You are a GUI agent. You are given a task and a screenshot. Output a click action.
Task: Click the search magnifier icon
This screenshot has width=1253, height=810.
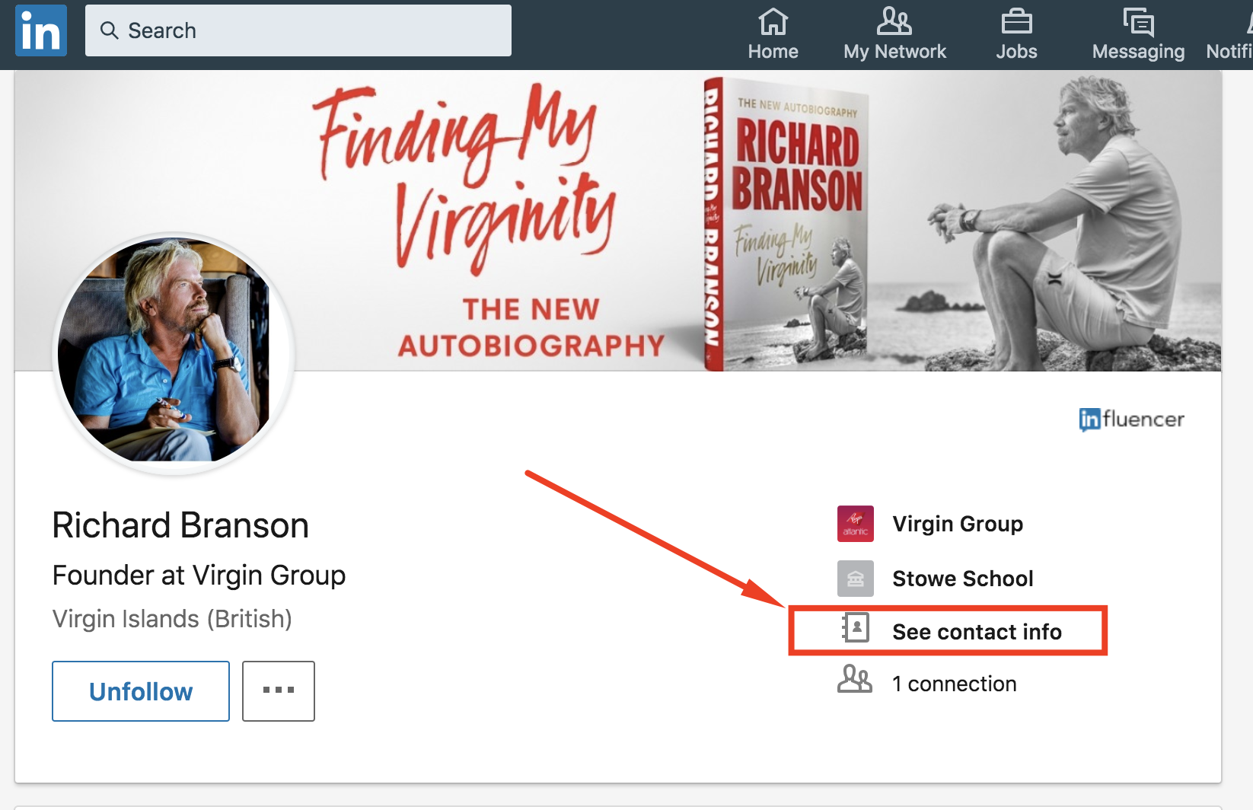(x=110, y=30)
